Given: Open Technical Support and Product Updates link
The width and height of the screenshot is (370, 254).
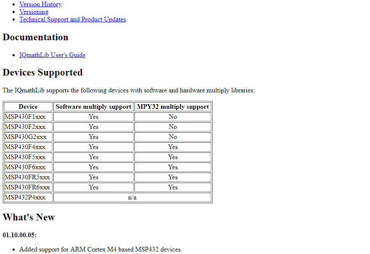Looking at the screenshot, I should pos(72,19).
